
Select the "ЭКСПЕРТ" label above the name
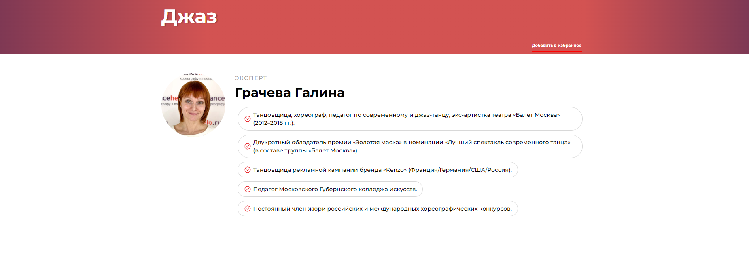(x=251, y=78)
